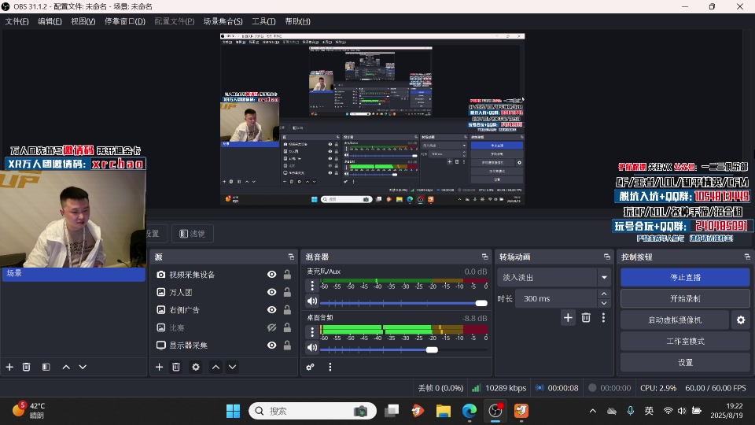Open advanced audio properties gears icon
The image size is (755, 425).
[x=310, y=368]
